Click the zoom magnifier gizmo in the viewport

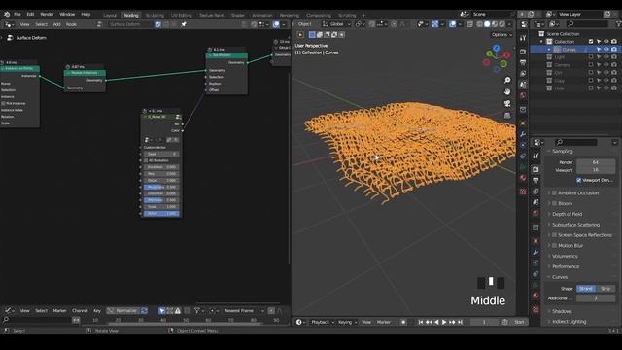(x=507, y=80)
